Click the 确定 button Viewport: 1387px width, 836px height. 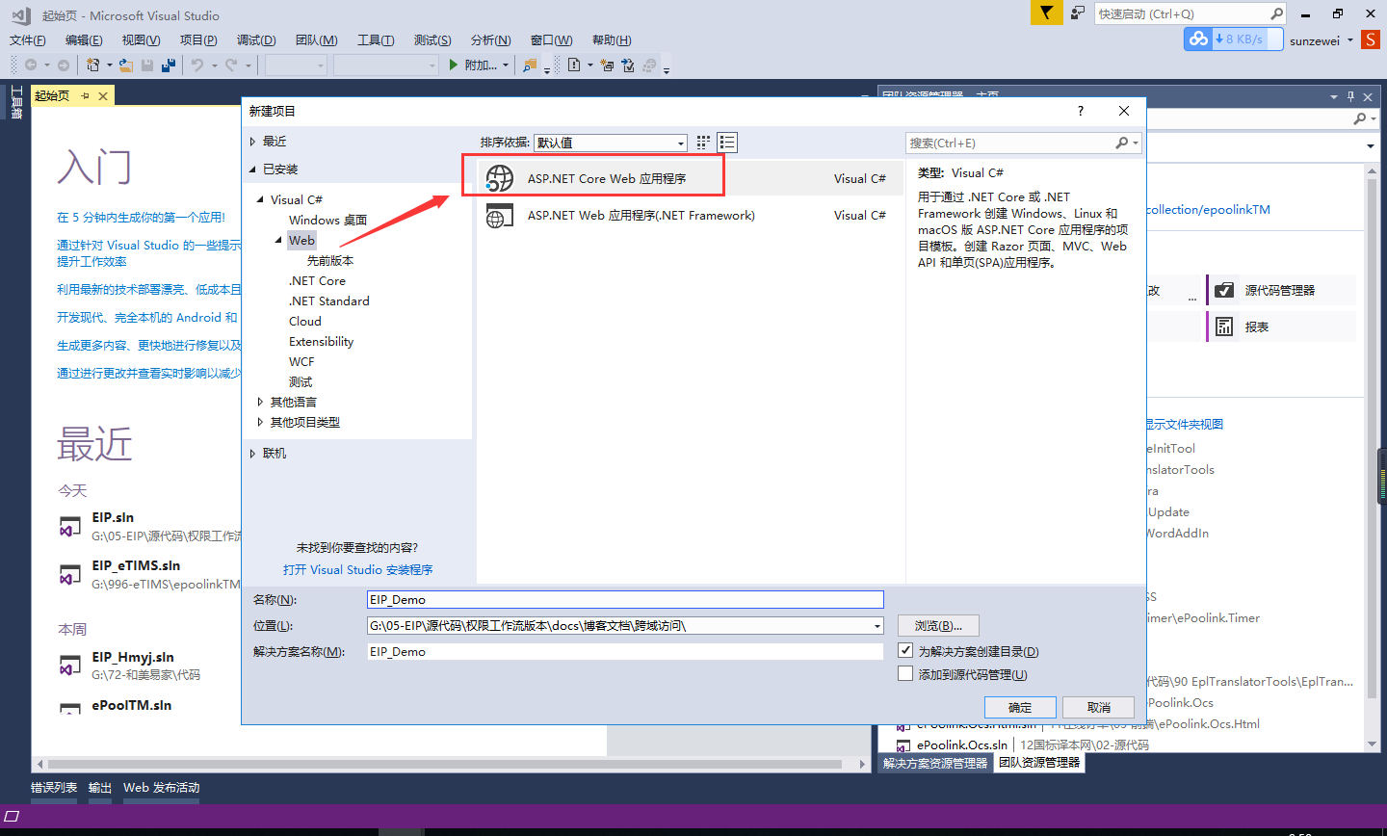pos(1020,707)
